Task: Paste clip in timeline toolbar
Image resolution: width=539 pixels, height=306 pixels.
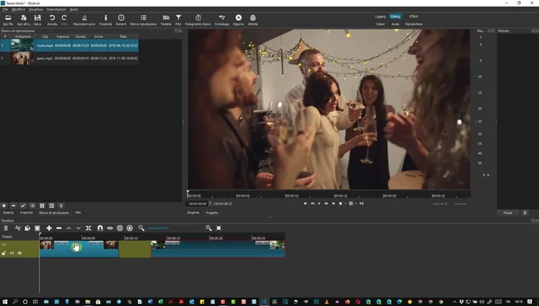Action: 38,228
